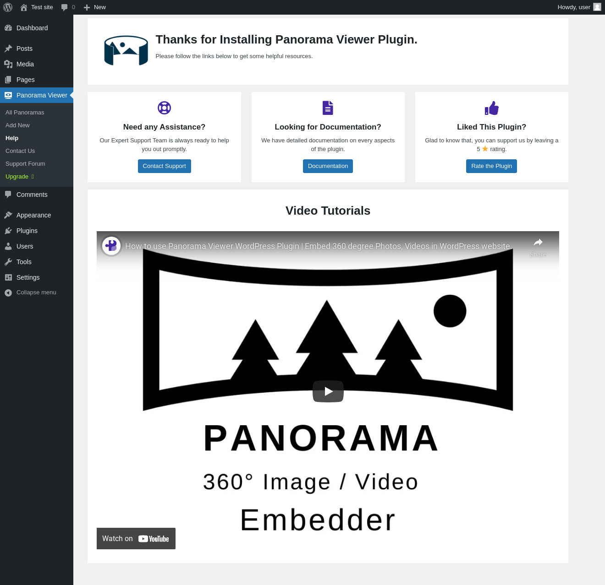Play the YouTube tutorial video
Viewport: 605px width, 585px height.
328,391
